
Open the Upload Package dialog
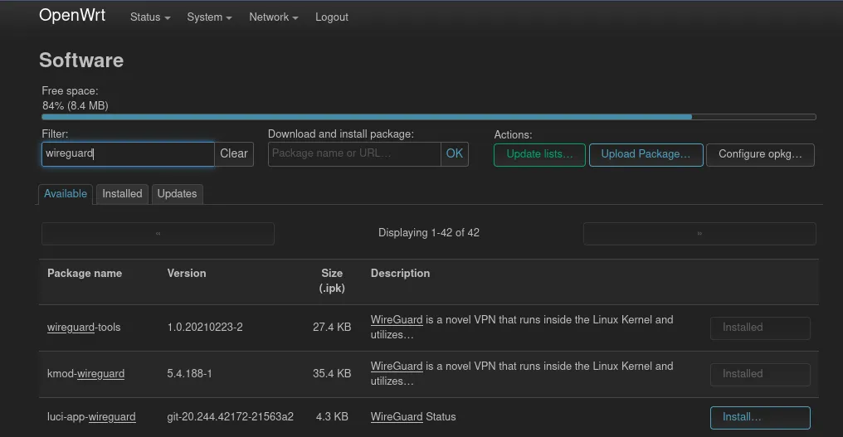tap(646, 154)
